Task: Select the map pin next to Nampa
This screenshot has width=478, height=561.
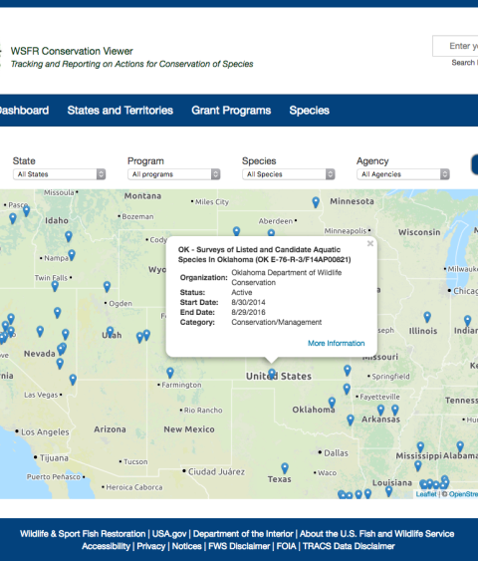Action: [x=72, y=255]
